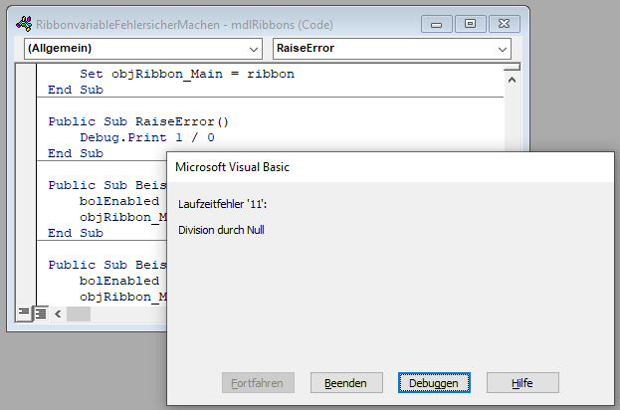Click the code window module icon in title bar
Image resolution: width=620 pixels, height=410 pixels.
click(24, 23)
